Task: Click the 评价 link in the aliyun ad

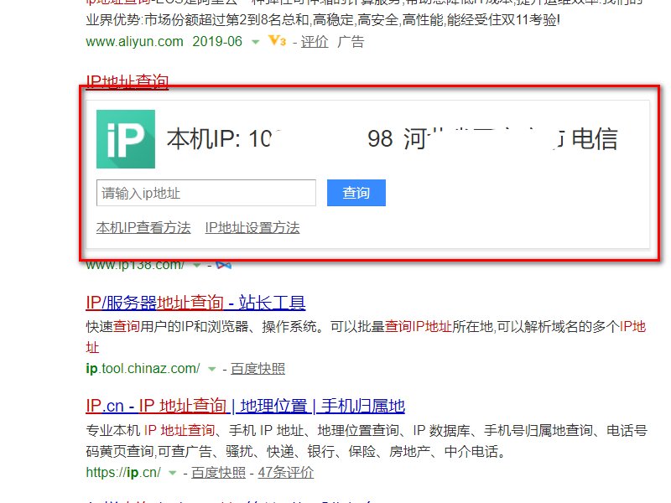Action: (x=315, y=41)
